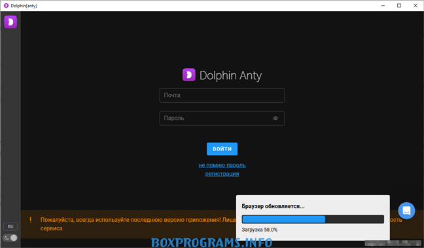Minimize the Dolphin{anty} window
This screenshot has height=248, width=424.
tap(383, 5)
